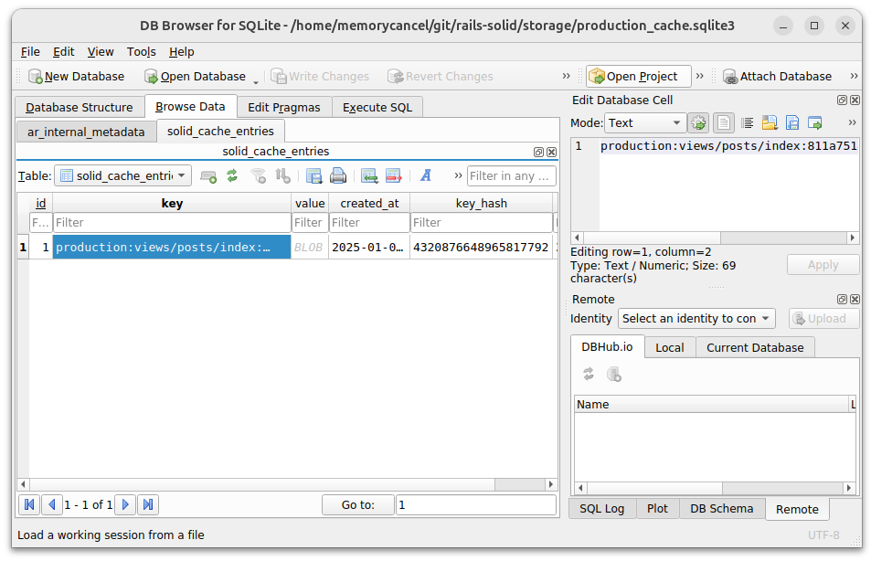
Task: Click the word wrap lines icon
Action: click(747, 122)
